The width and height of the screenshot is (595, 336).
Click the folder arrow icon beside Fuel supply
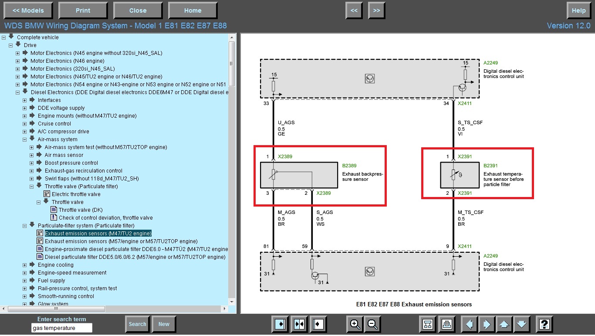(x=32, y=280)
